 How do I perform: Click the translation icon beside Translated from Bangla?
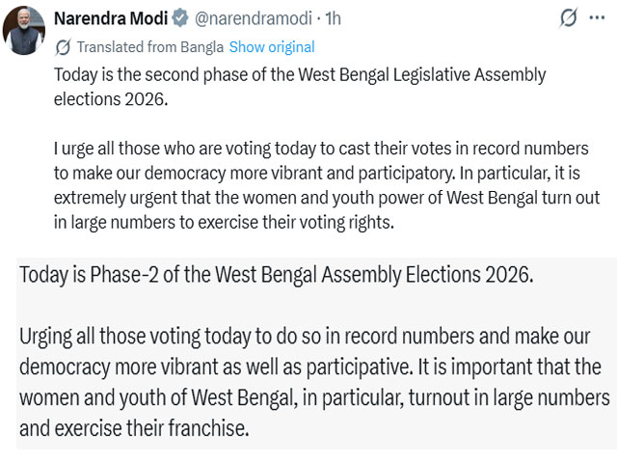coord(64,46)
